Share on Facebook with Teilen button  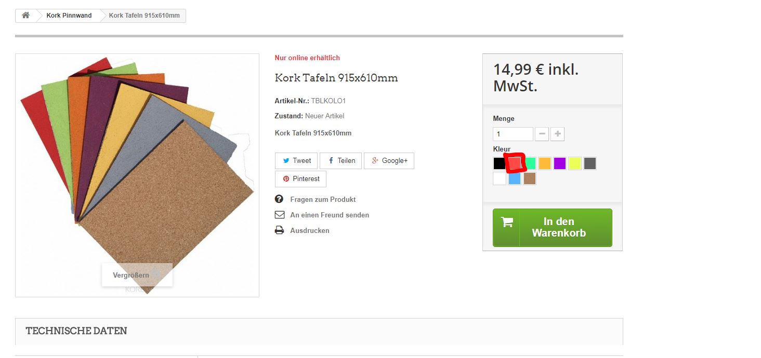coord(342,161)
